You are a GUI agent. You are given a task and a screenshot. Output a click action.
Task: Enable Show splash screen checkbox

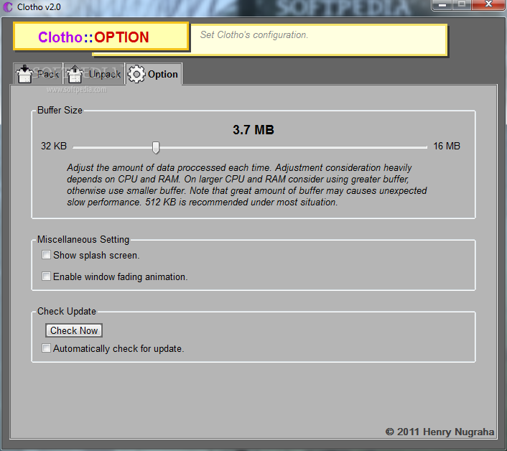(x=46, y=255)
